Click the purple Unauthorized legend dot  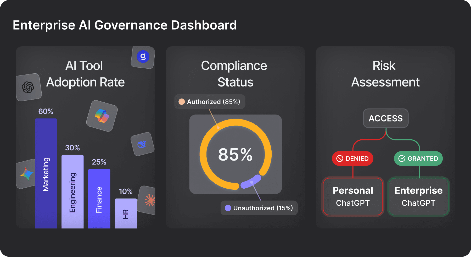coord(228,208)
